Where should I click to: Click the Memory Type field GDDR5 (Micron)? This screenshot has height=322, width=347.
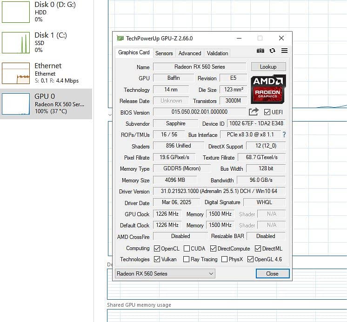pos(182,168)
